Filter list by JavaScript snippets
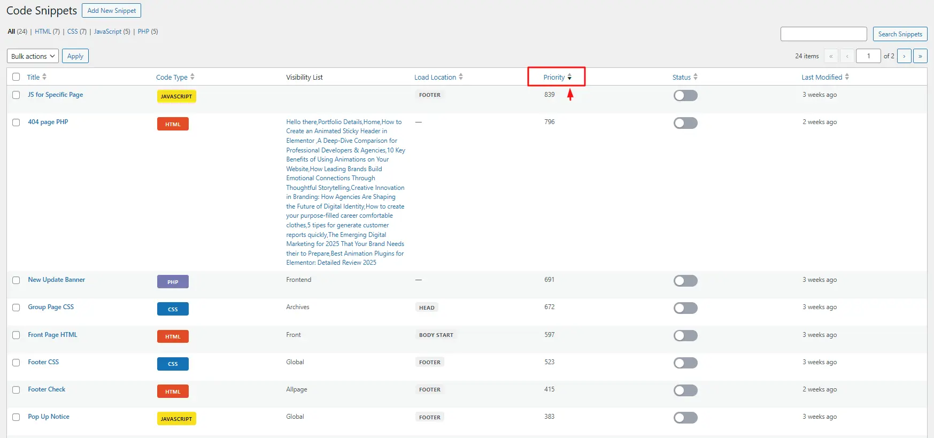The width and height of the screenshot is (934, 438). coord(107,32)
